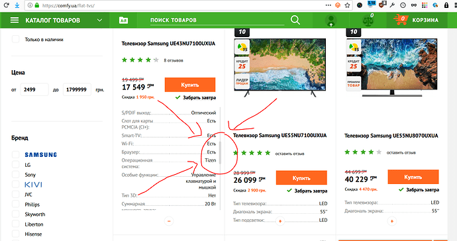Bookmark page with the star icon
Screen dimensions: 457x241
[347, 5]
